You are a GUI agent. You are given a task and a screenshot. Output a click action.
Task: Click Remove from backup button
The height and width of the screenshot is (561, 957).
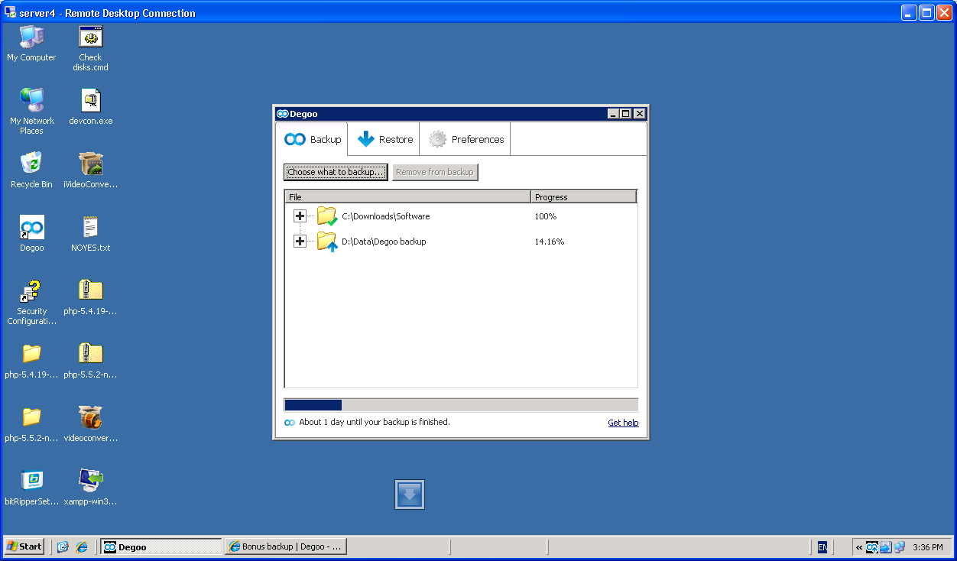[435, 172]
